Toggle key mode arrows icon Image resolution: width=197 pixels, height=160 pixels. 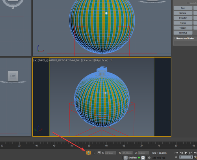coord(176,157)
